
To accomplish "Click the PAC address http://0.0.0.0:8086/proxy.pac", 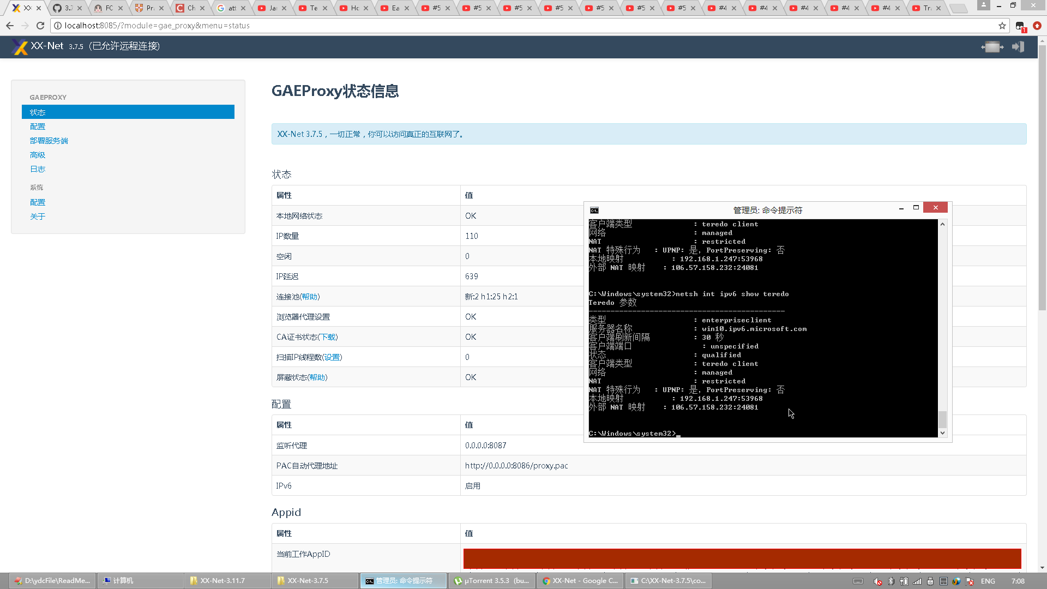I will point(516,466).
